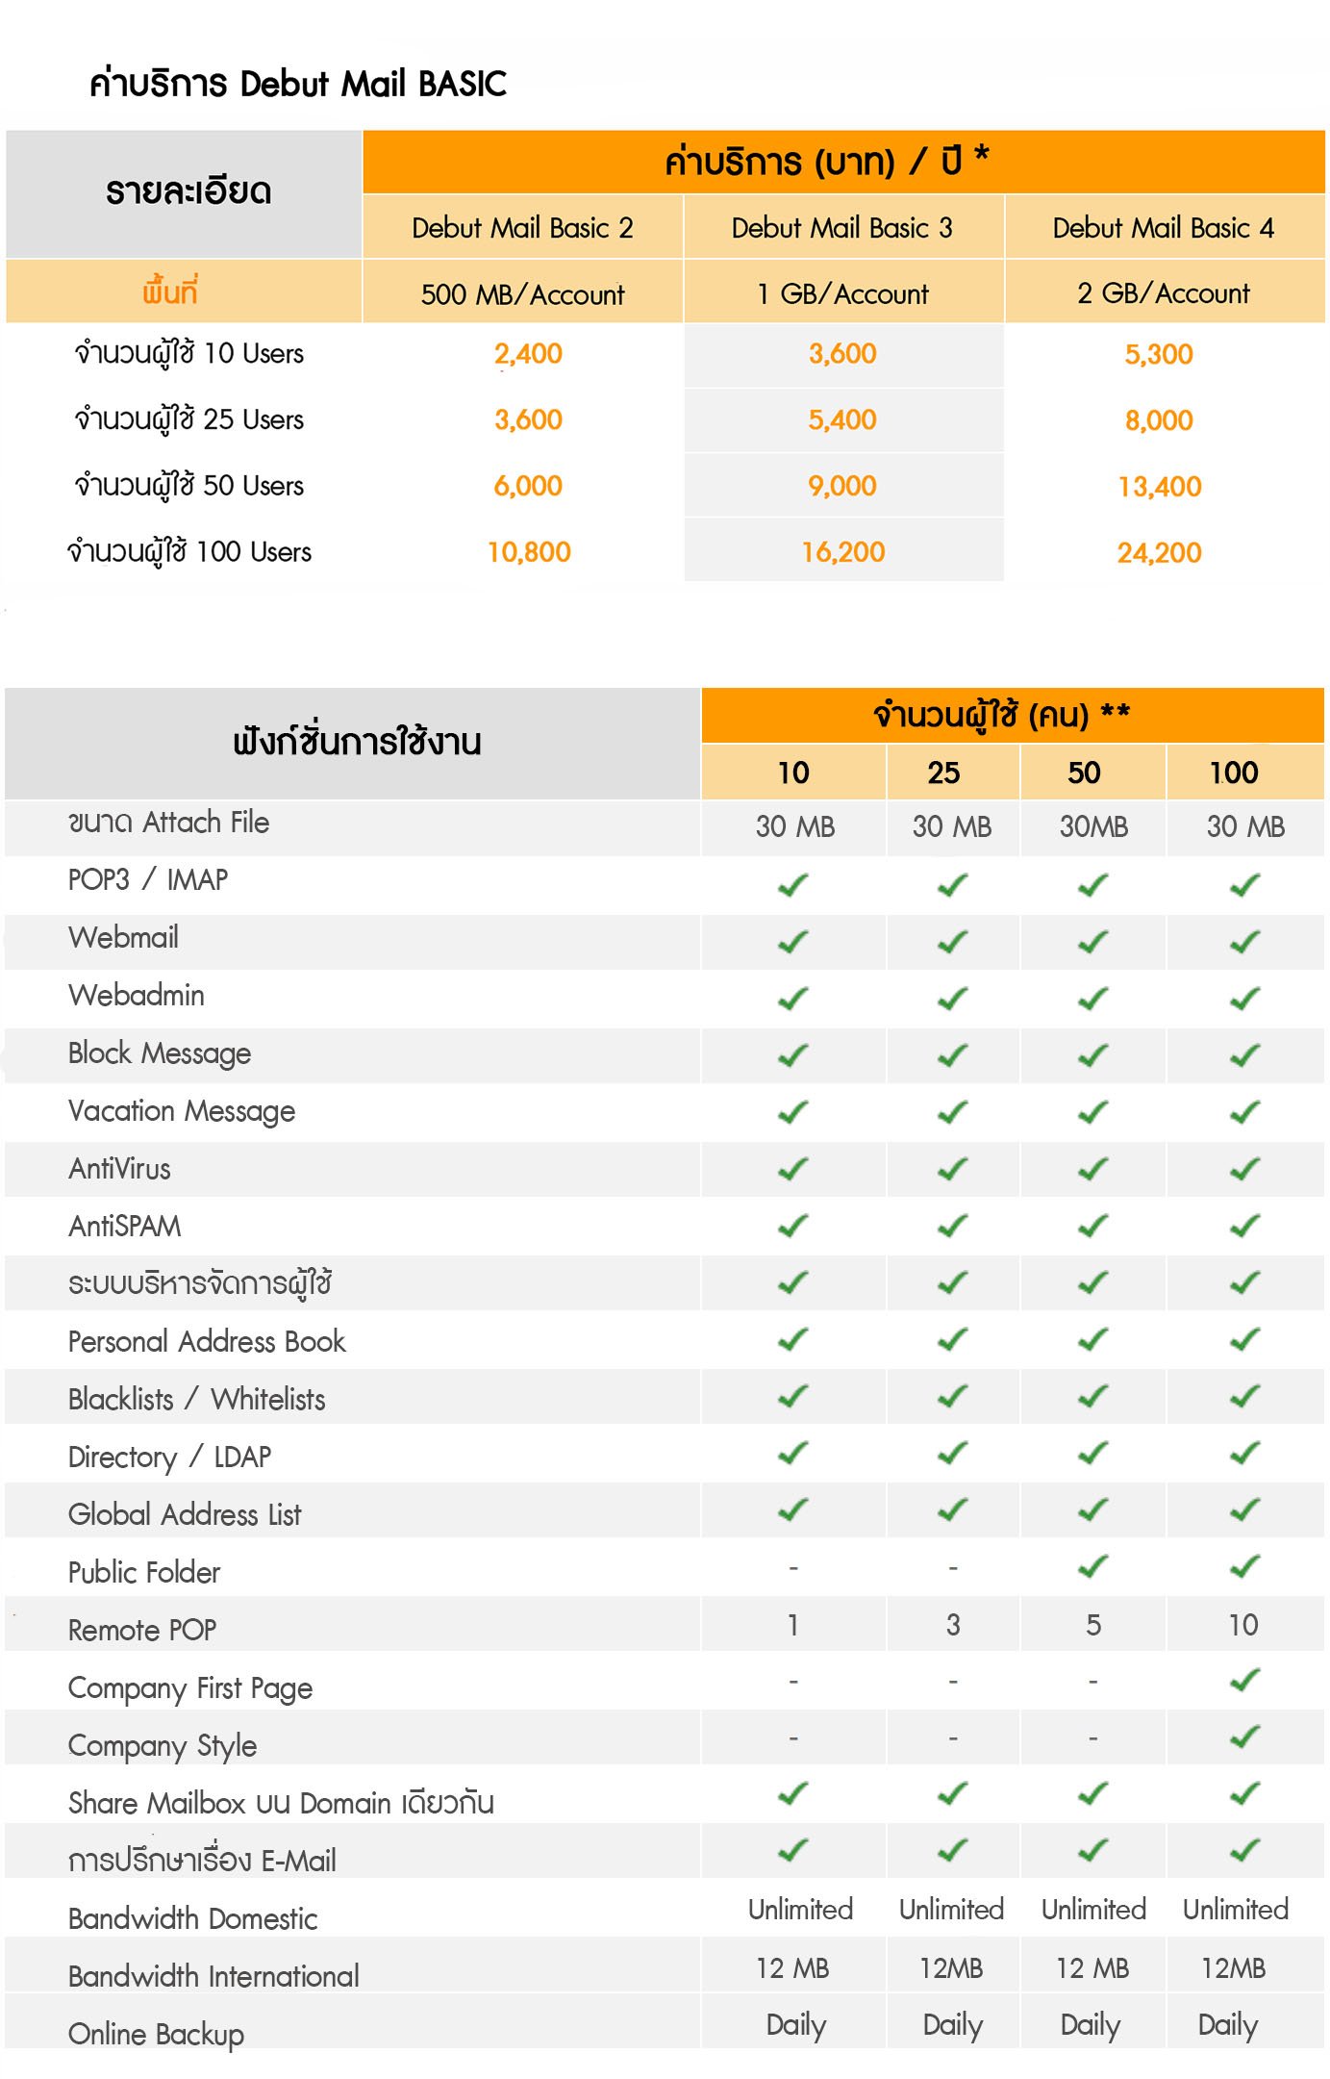This screenshot has height=2079, width=1330.
Task: Click the Company Style checkmark under 100 users
Action: click(1244, 1737)
